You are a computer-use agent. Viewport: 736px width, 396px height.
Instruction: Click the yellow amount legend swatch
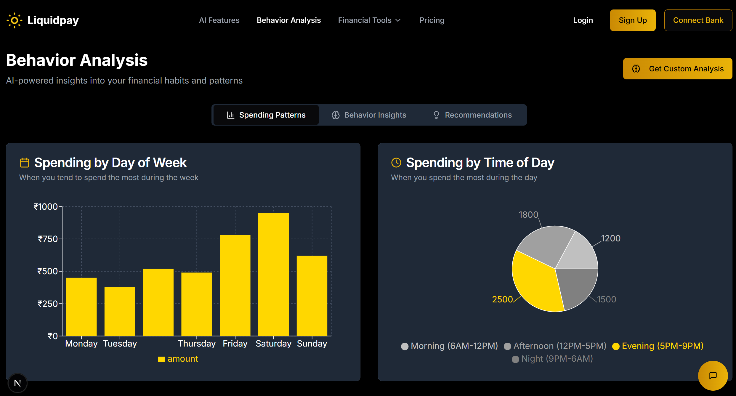point(161,359)
